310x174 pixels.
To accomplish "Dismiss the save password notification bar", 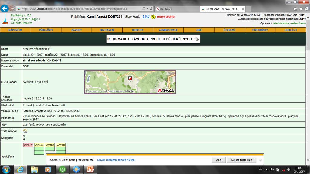I will point(260,160).
